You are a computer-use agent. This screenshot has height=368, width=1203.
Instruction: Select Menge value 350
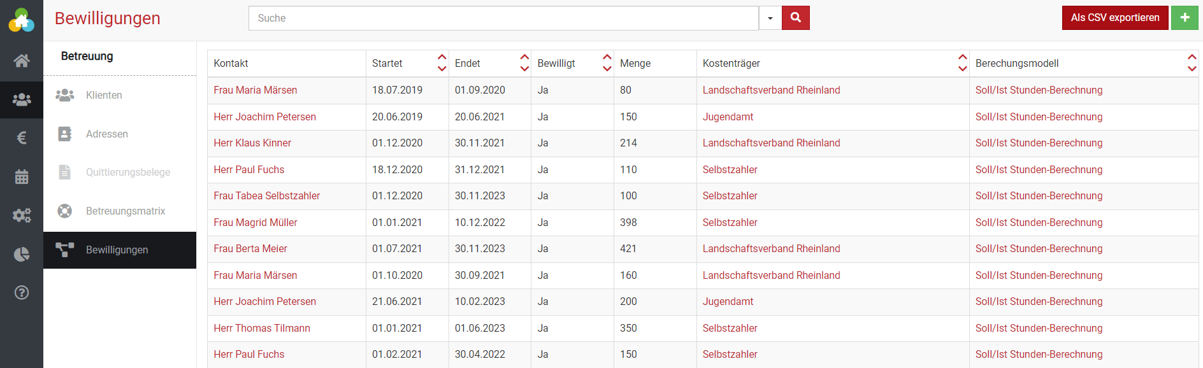(628, 329)
